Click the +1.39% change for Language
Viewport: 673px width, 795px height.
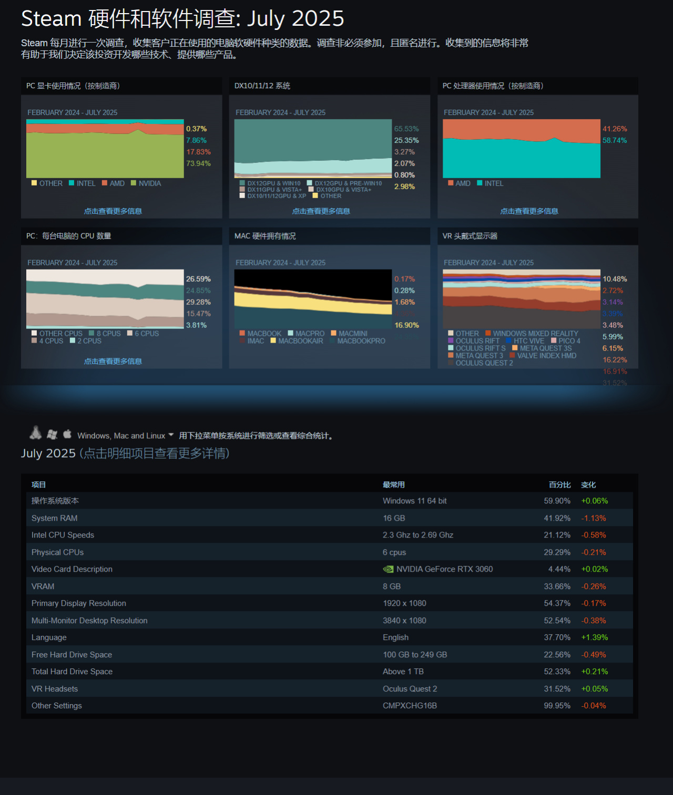pos(595,637)
